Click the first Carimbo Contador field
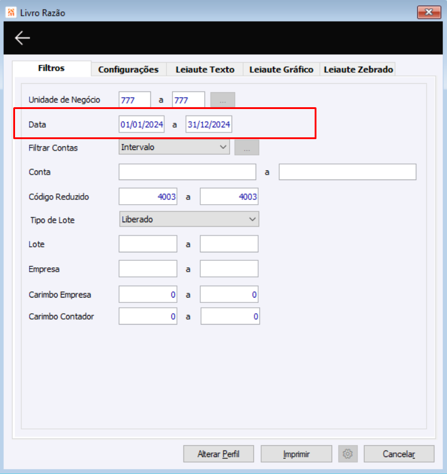Image resolution: width=447 pixels, height=474 pixels. 148,316
